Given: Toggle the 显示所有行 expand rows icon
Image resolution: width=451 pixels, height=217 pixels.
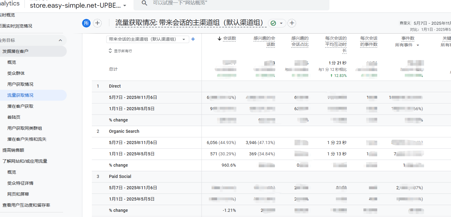Looking at the screenshot, I should pyautogui.click(x=111, y=51).
